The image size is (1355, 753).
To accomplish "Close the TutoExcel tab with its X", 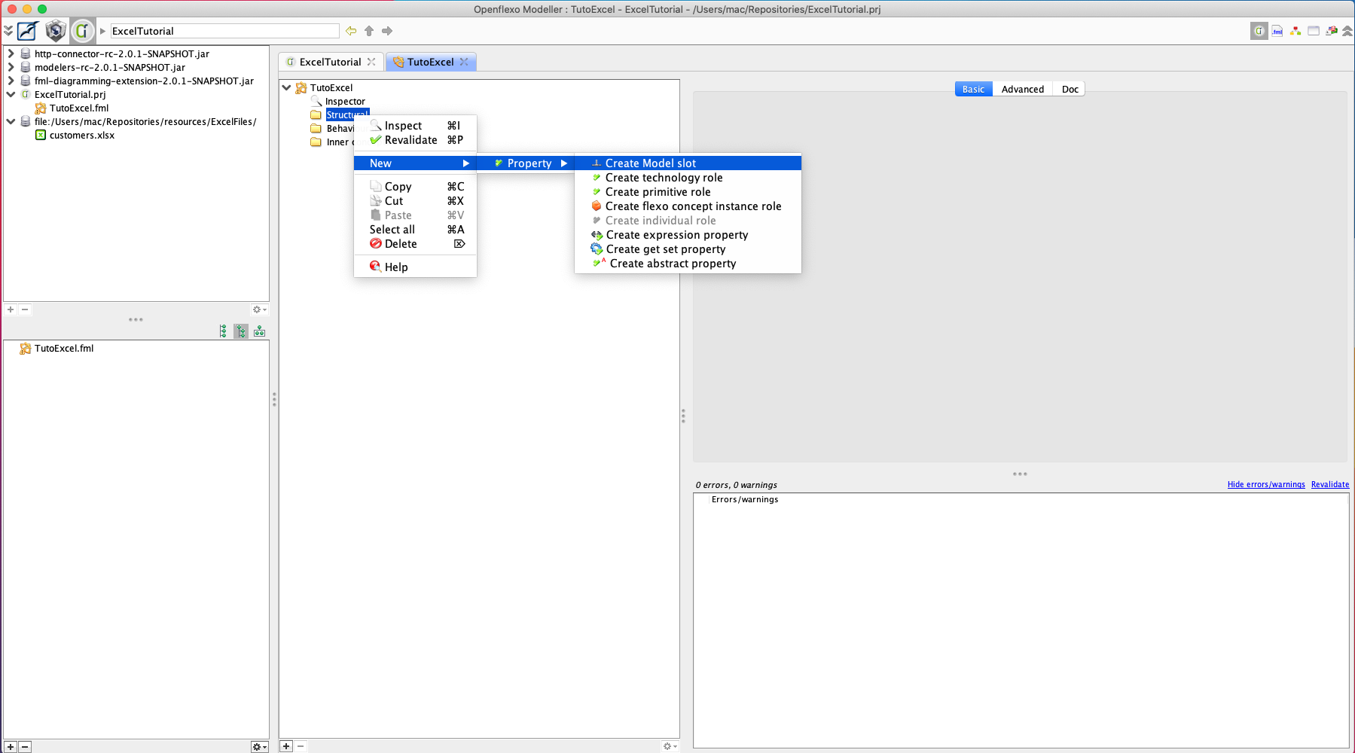I will (x=464, y=62).
